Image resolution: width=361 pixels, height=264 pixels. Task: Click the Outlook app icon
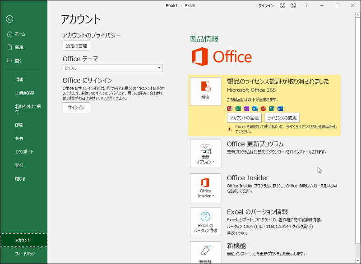click(255, 109)
